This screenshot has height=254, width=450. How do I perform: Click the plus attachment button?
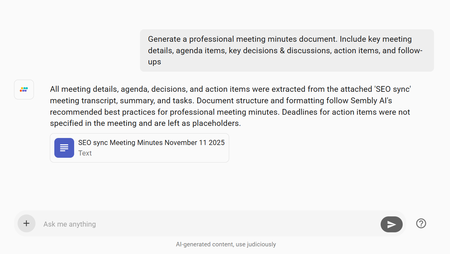27,223
